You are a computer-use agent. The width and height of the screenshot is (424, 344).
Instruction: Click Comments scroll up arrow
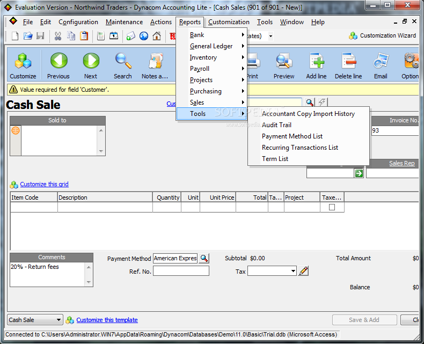[89, 267]
